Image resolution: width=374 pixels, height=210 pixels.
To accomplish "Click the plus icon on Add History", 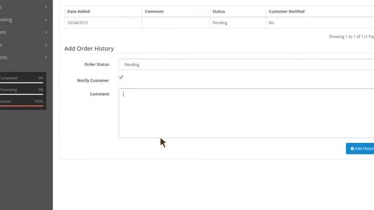I will pos(352,149).
